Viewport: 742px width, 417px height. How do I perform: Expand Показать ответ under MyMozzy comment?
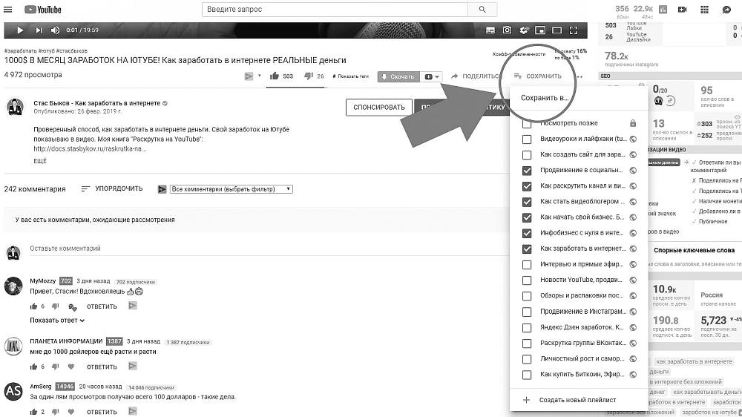coord(57,321)
